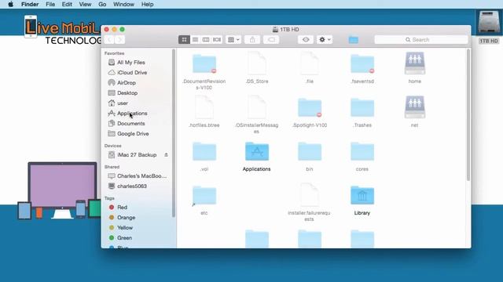The width and height of the screenshot is (503, 282).
Task: Open the Finder menu
Action: pyautogui.click(x=30, y=5)
